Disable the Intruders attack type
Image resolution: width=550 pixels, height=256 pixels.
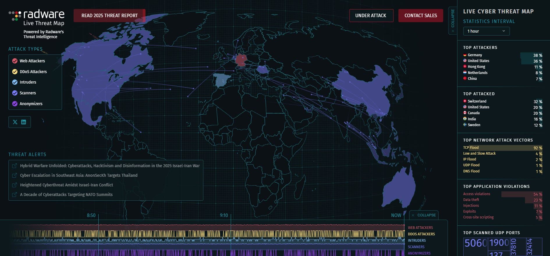15,82
